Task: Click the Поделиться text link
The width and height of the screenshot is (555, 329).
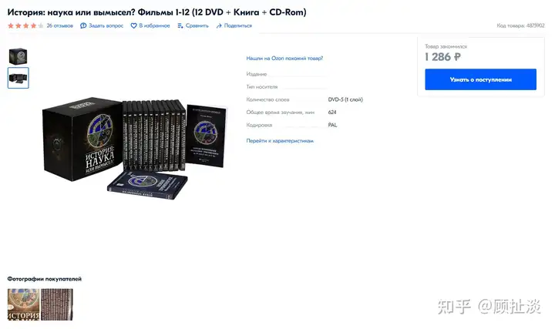Action: pos(238,25)
